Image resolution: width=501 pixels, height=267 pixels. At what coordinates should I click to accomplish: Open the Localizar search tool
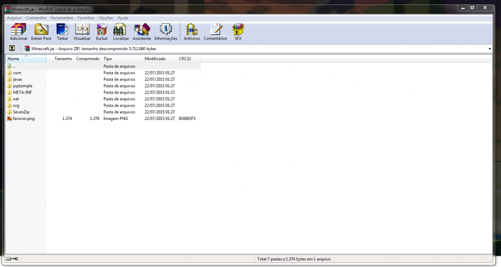(x=121, y=32)
